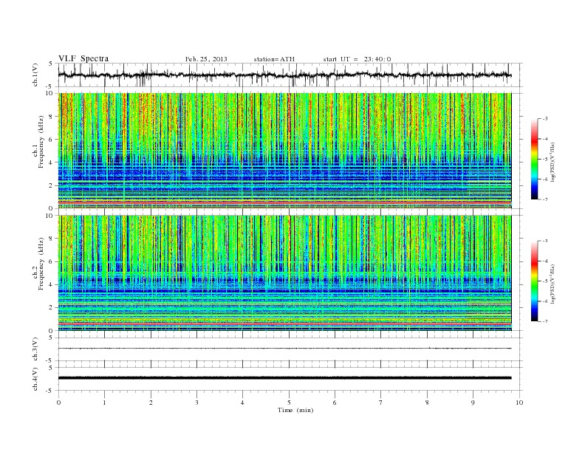Viewport: 585px width, 452px height.
Task: Click the "4" tick on the Time axis
Action: (242, 403)
